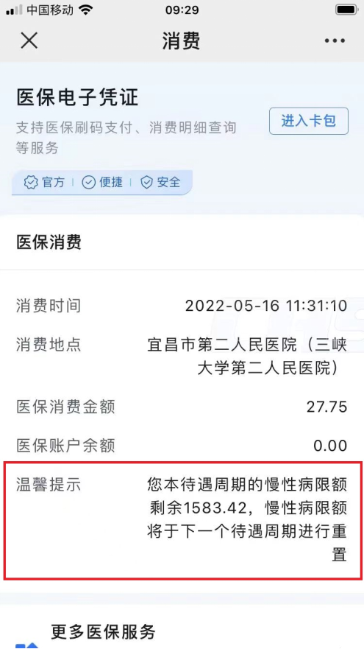This screenshot has height=649, width=364.
Task: Open the 更多医保服务 section
Action: [103, 631]
